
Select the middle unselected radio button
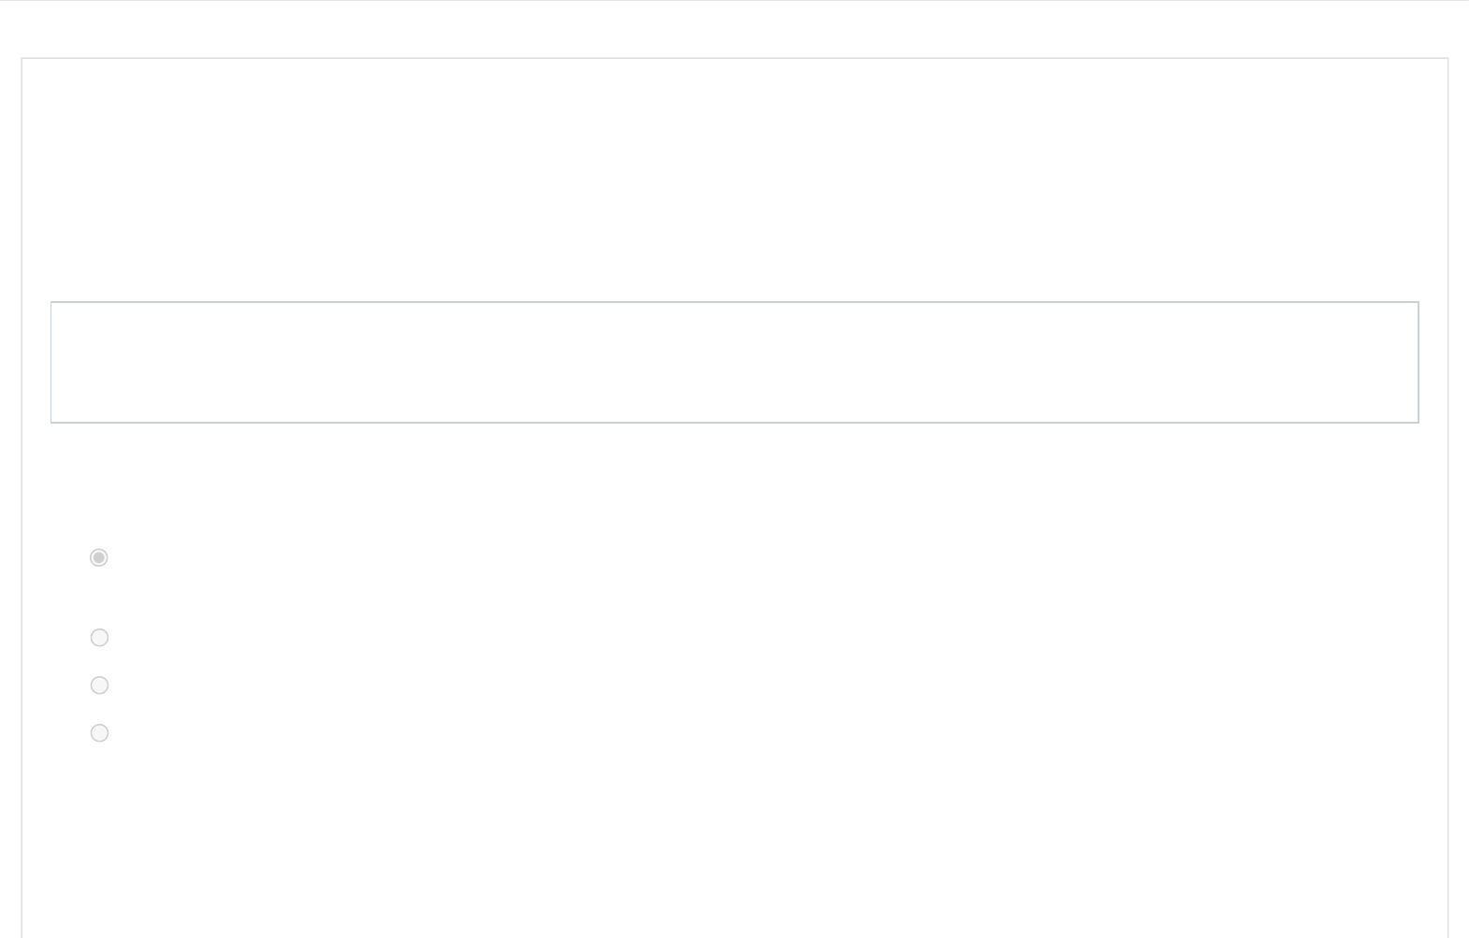coord(99,685)
